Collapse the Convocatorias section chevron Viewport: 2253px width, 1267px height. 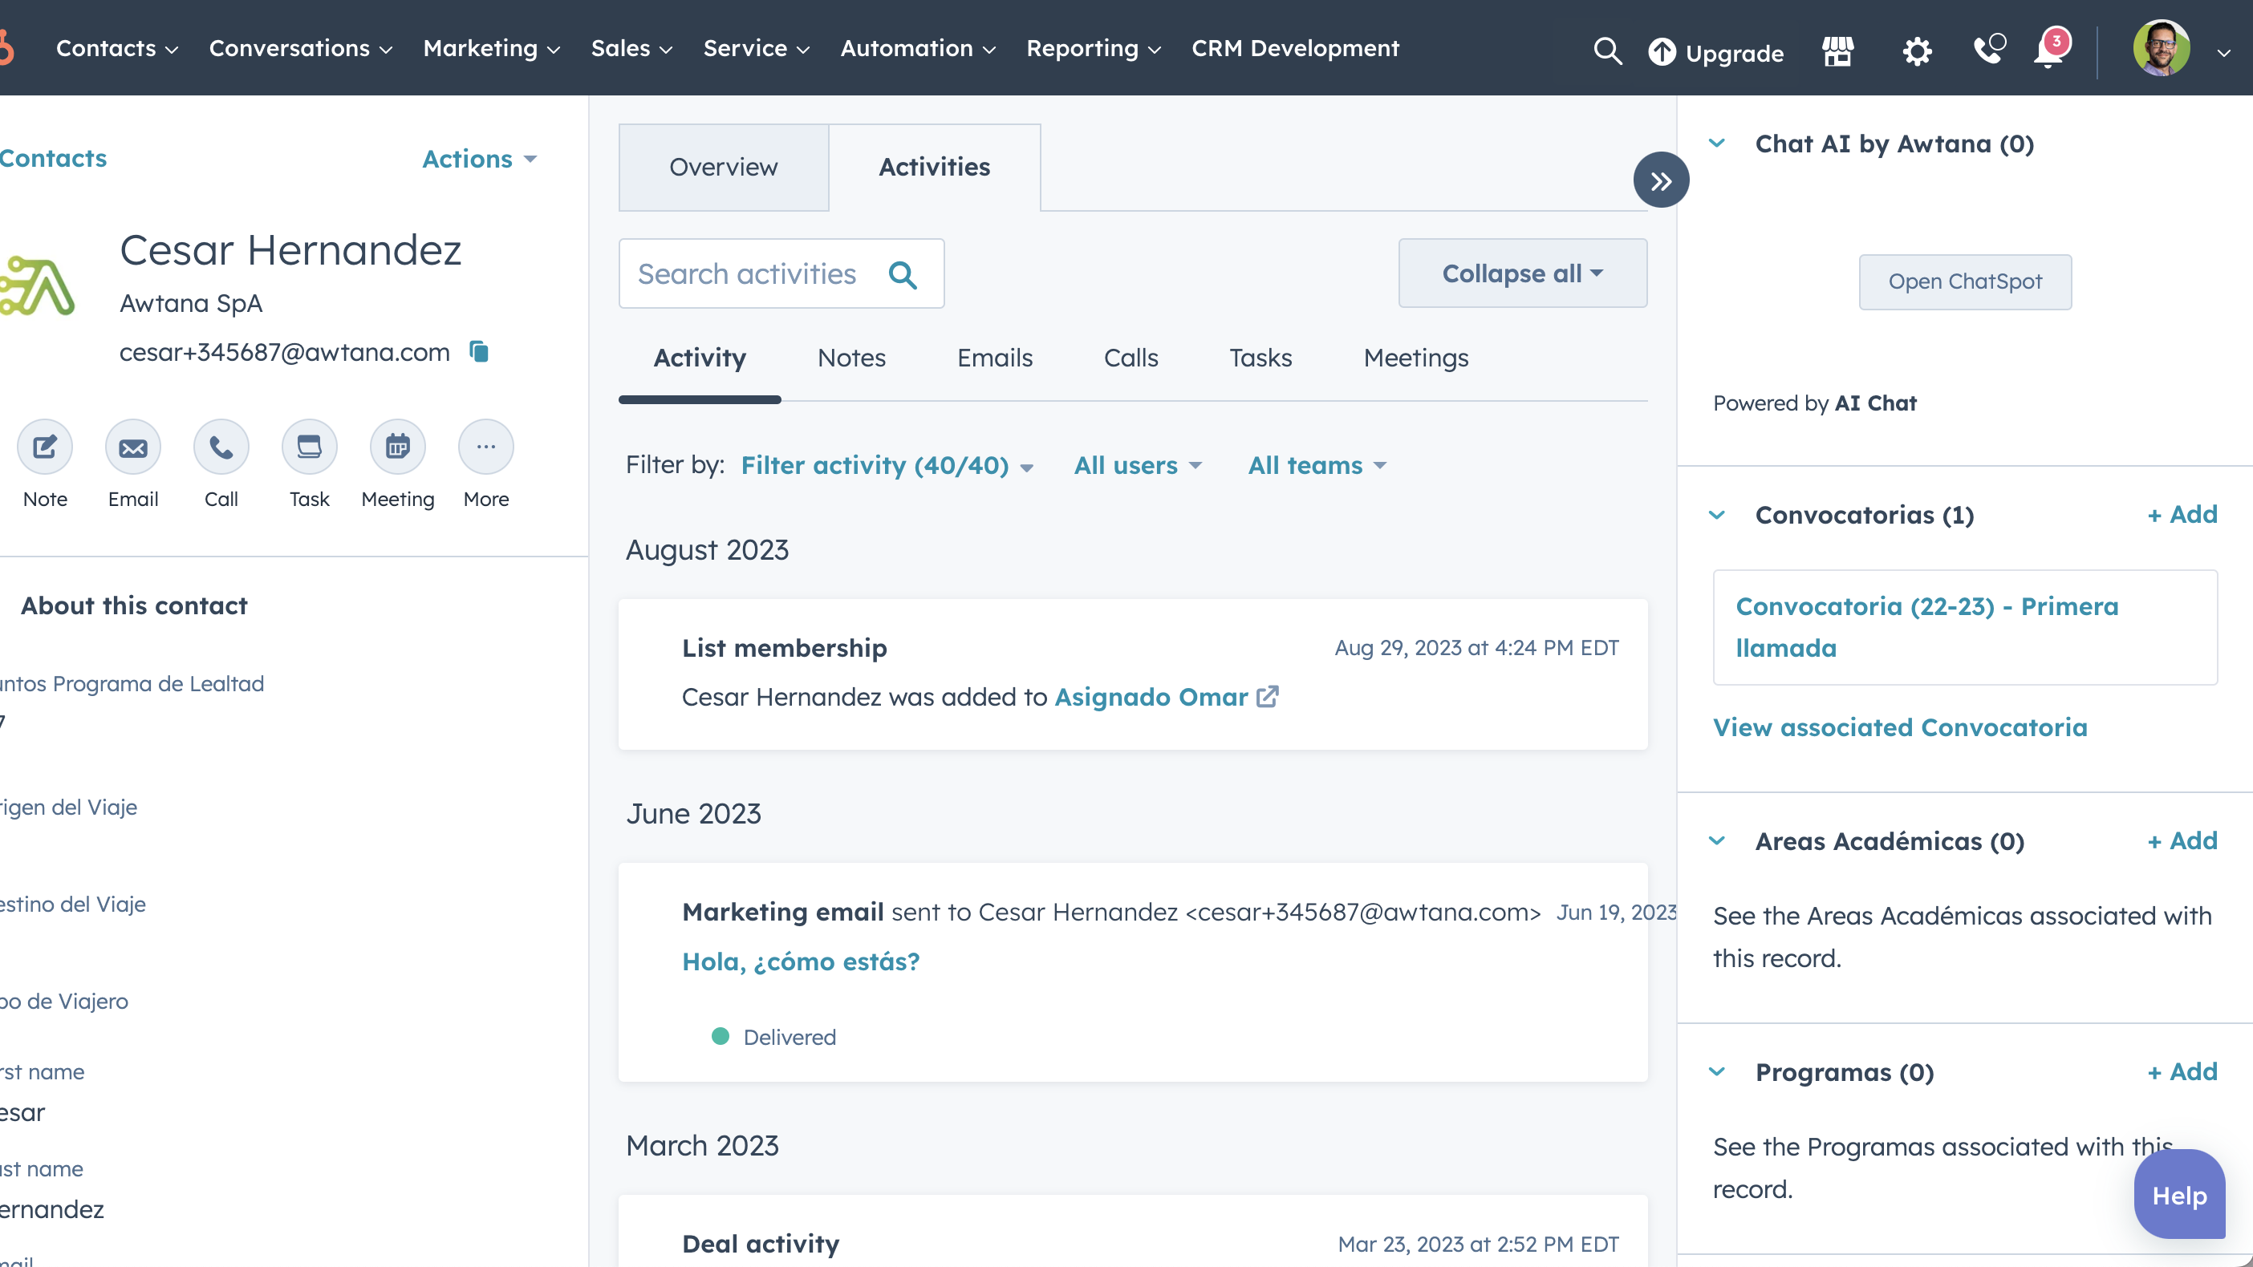pos(1717,515)
